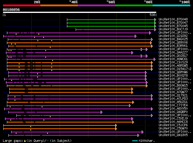The image size is (193, 143).
Task: Select the UniRef100_C7IYE4 label
Action: click(x=173, y=105)
